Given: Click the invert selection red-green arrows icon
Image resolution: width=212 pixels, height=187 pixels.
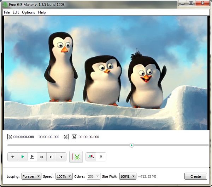Looking at the screenshot, I should point(91,157).
